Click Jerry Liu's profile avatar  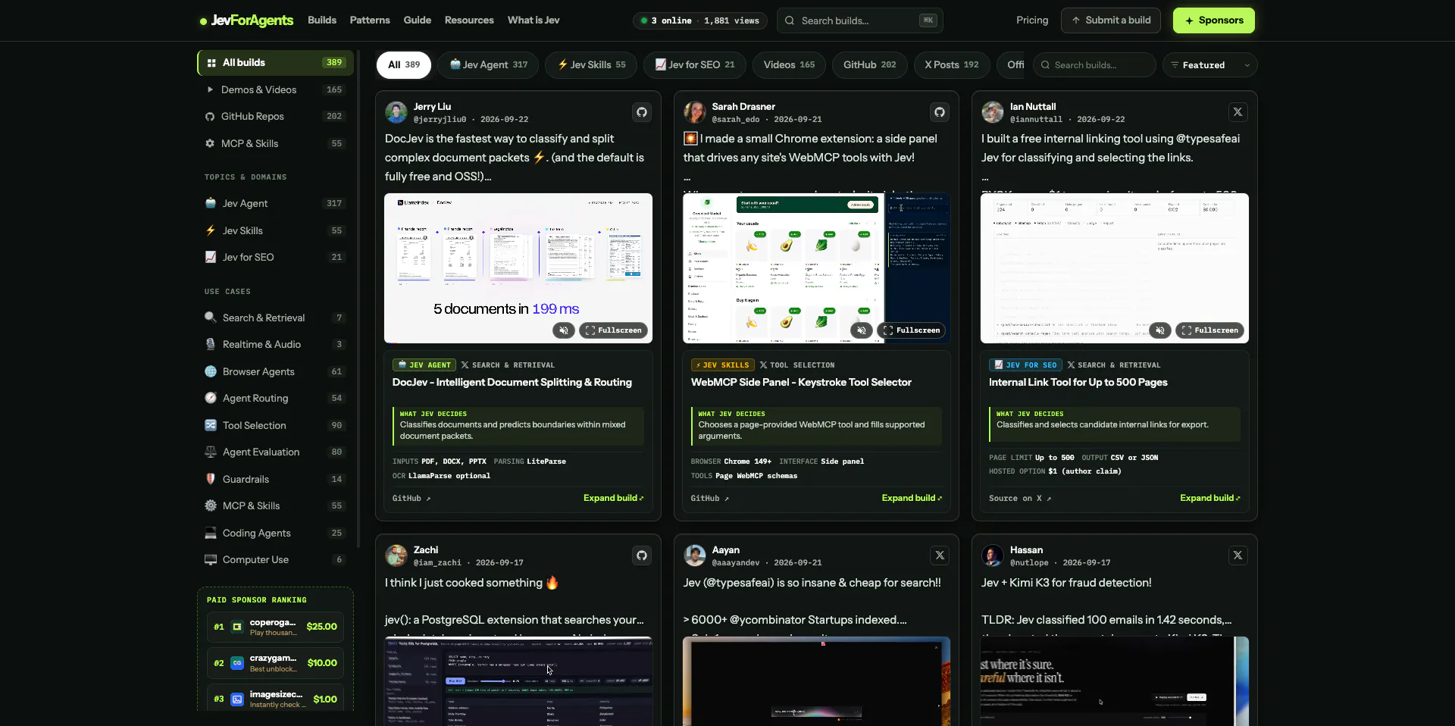click(396, 112)
